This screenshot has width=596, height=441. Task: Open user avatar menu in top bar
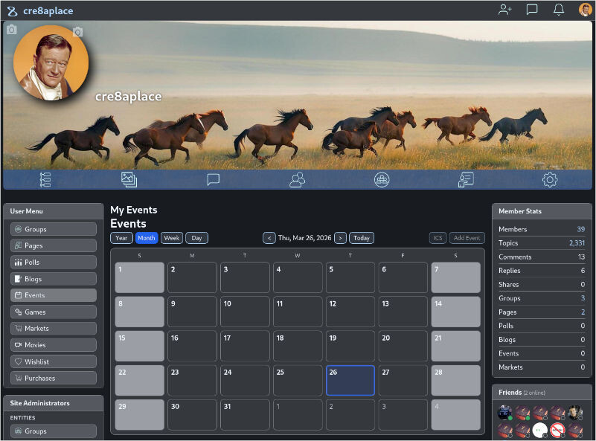click(x=585, y=10)
